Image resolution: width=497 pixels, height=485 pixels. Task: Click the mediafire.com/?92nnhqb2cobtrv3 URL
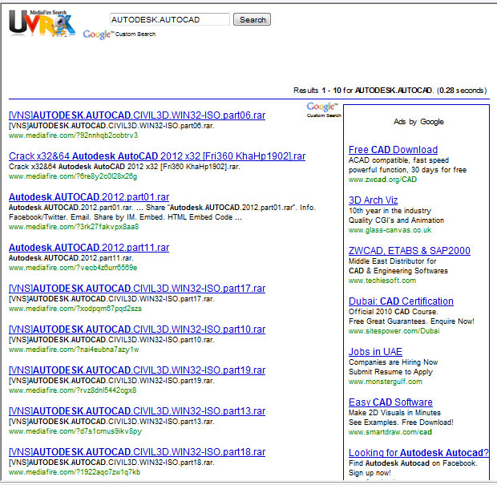pyautogui.click(x=73, y=135)
